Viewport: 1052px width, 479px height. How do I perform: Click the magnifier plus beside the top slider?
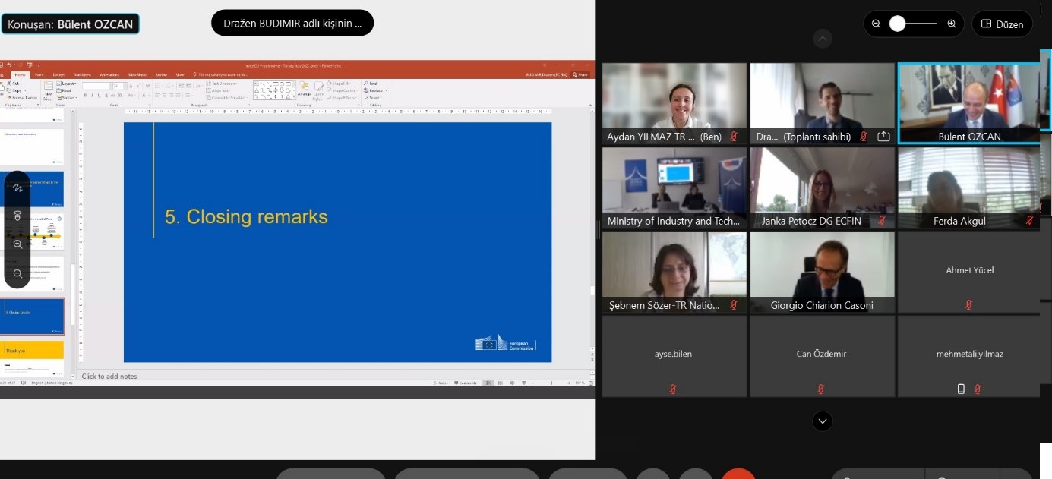952,24
